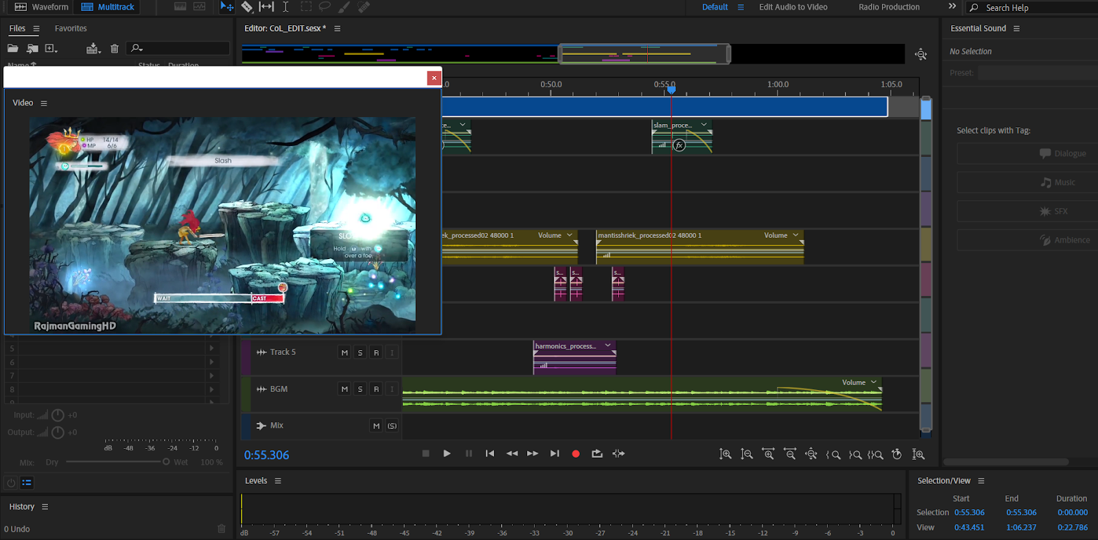
Task: Click Move Playhead to Previous button
Action: pyautogui.click(x=490, y=454)
